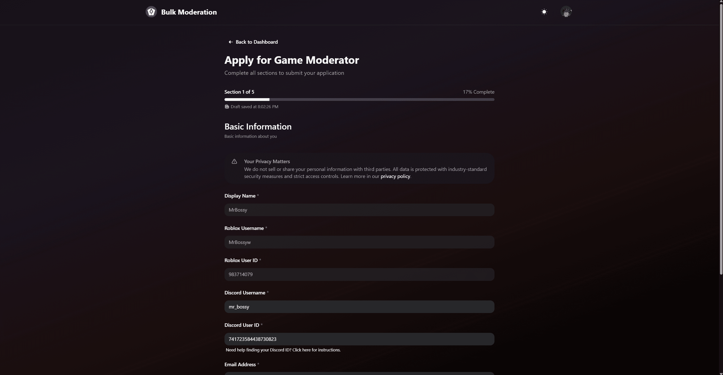Click the 17% Complete label
This screenshot has height=375, width=723.
click(478, 92)
